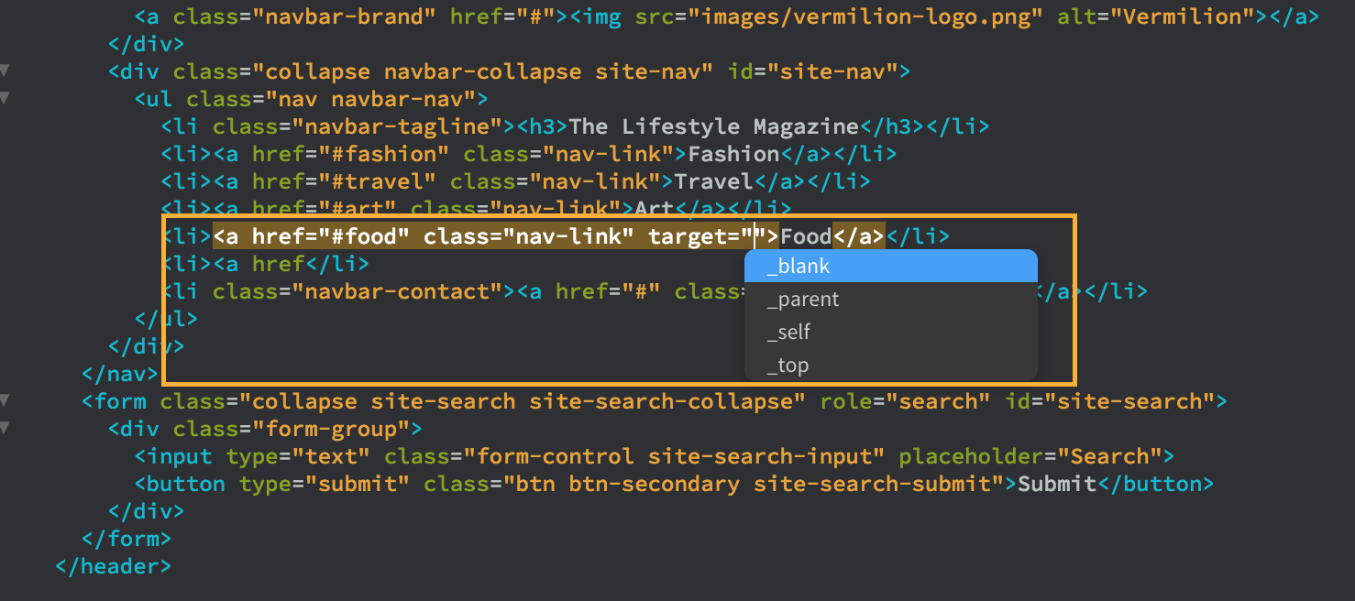Click the closing </header> tag
The width and height of the screenshot is (1355, 601).
[112, 565]
